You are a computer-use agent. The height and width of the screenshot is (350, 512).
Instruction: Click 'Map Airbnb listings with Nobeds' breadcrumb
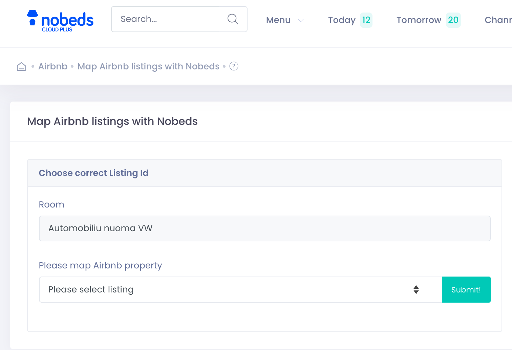point(148,66)
